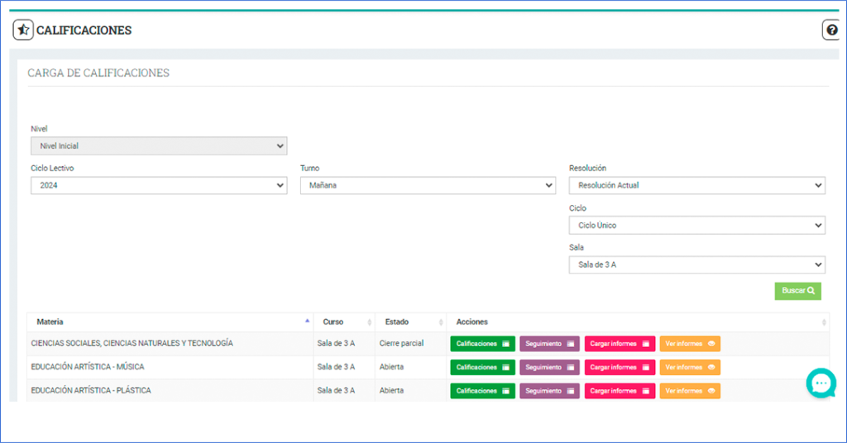View informes for Educación Artística Plástica
Image resolution: width=847 pixels, height=443 pixels.
690,391
